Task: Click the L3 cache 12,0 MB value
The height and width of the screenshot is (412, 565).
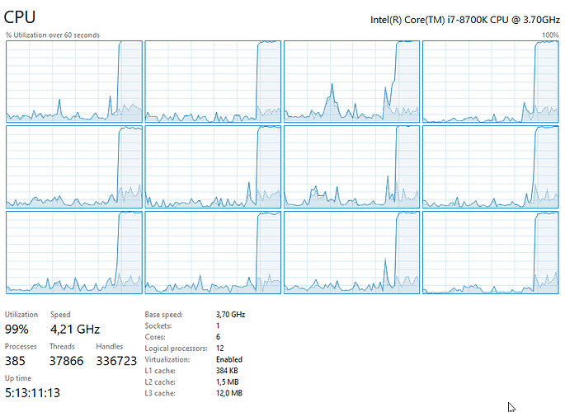Action: [x=229, y=393]
